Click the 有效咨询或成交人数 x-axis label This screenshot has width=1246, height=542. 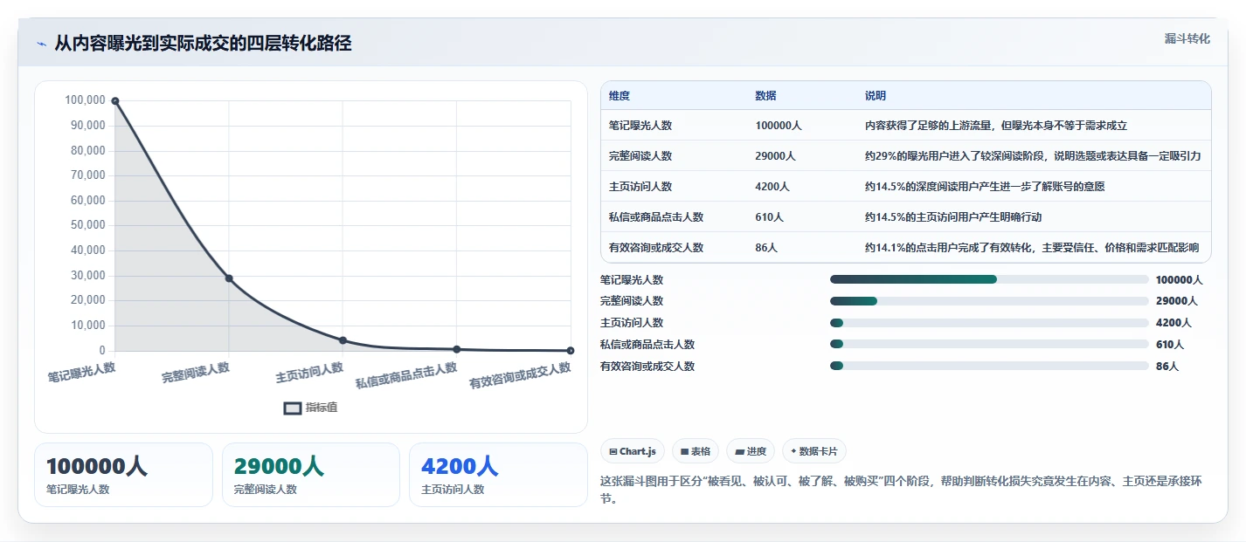520,375
